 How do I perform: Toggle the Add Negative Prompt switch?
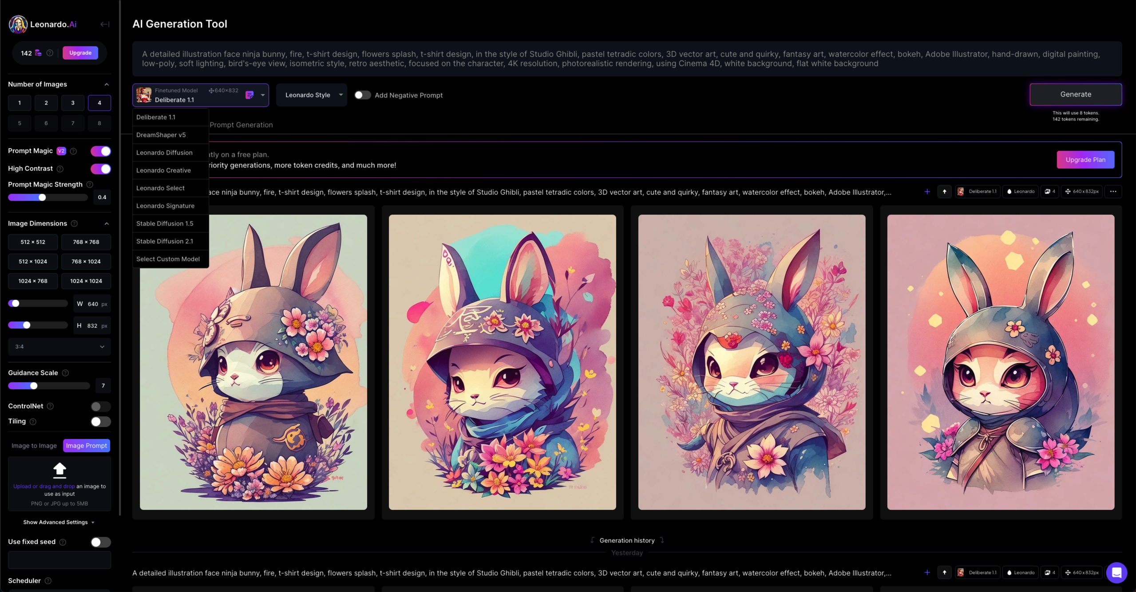click(x=361, y=94)
